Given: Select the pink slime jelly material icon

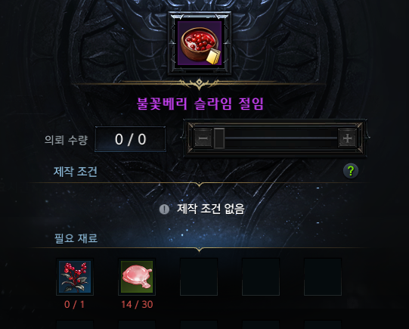Looking at the screenshot, I should point(137,277).
